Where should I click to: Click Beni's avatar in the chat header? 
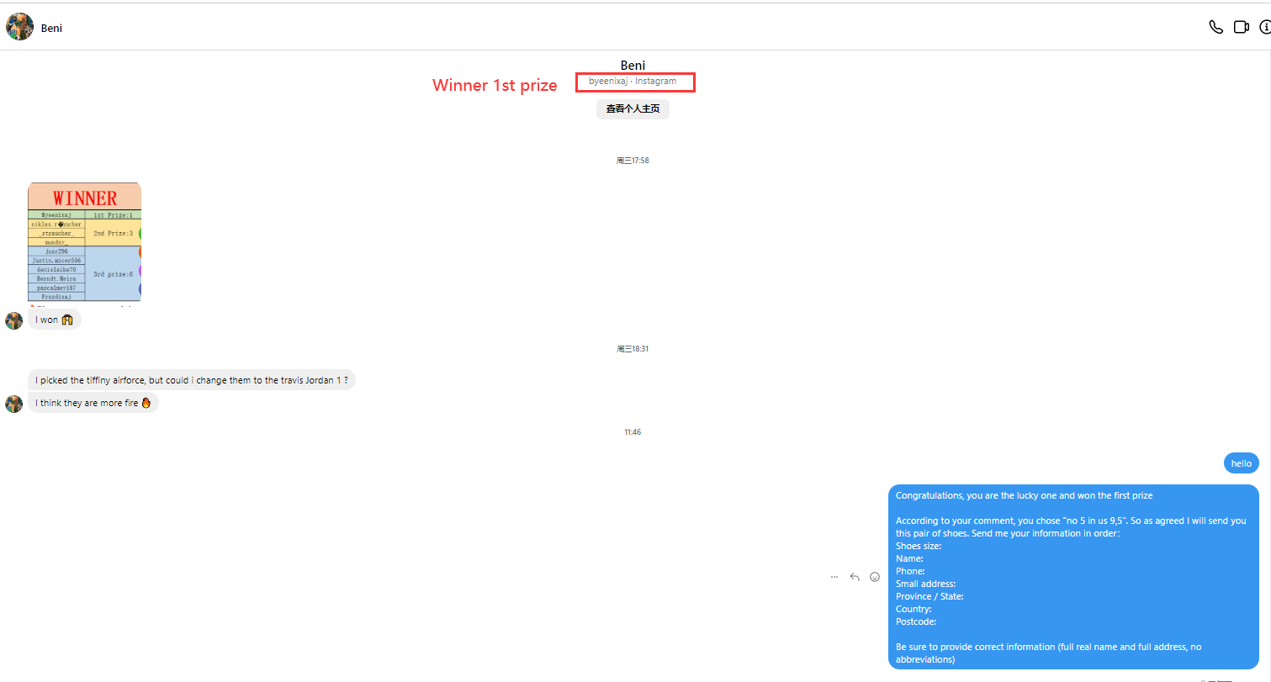(20, 27)
